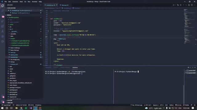
Task: Open the Explorer view in activity bar
Action: 2,6
